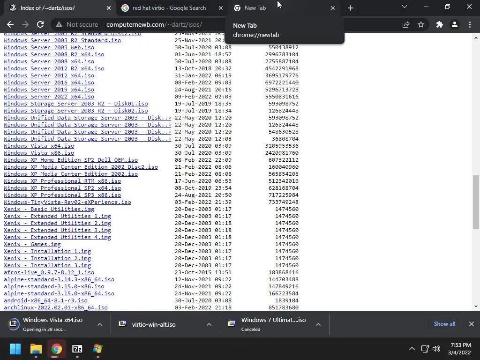This screenshot has height=360, width=480.
Task: Open archlinux-2022.02.01-x86_64.iso link
Action: pyautogui.click(x=56, y=307)
